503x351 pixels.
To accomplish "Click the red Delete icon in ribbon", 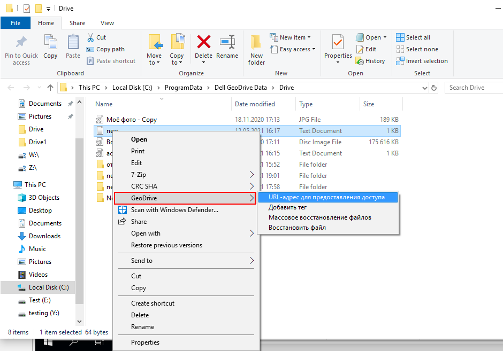I will pos(203,43).
